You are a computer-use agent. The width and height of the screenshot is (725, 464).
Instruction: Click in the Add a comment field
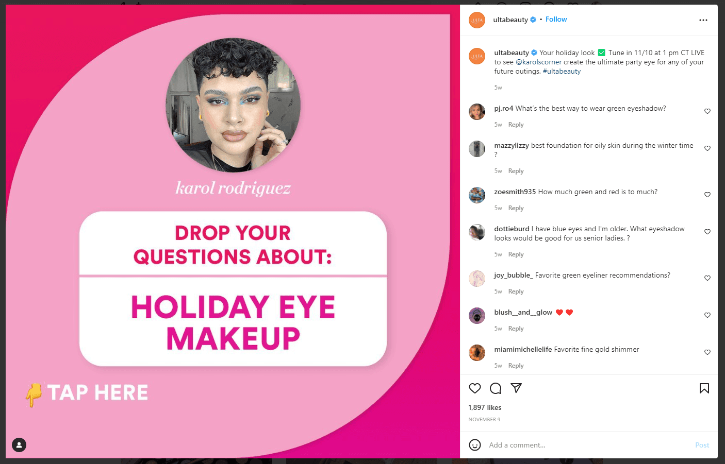point(588,445)
